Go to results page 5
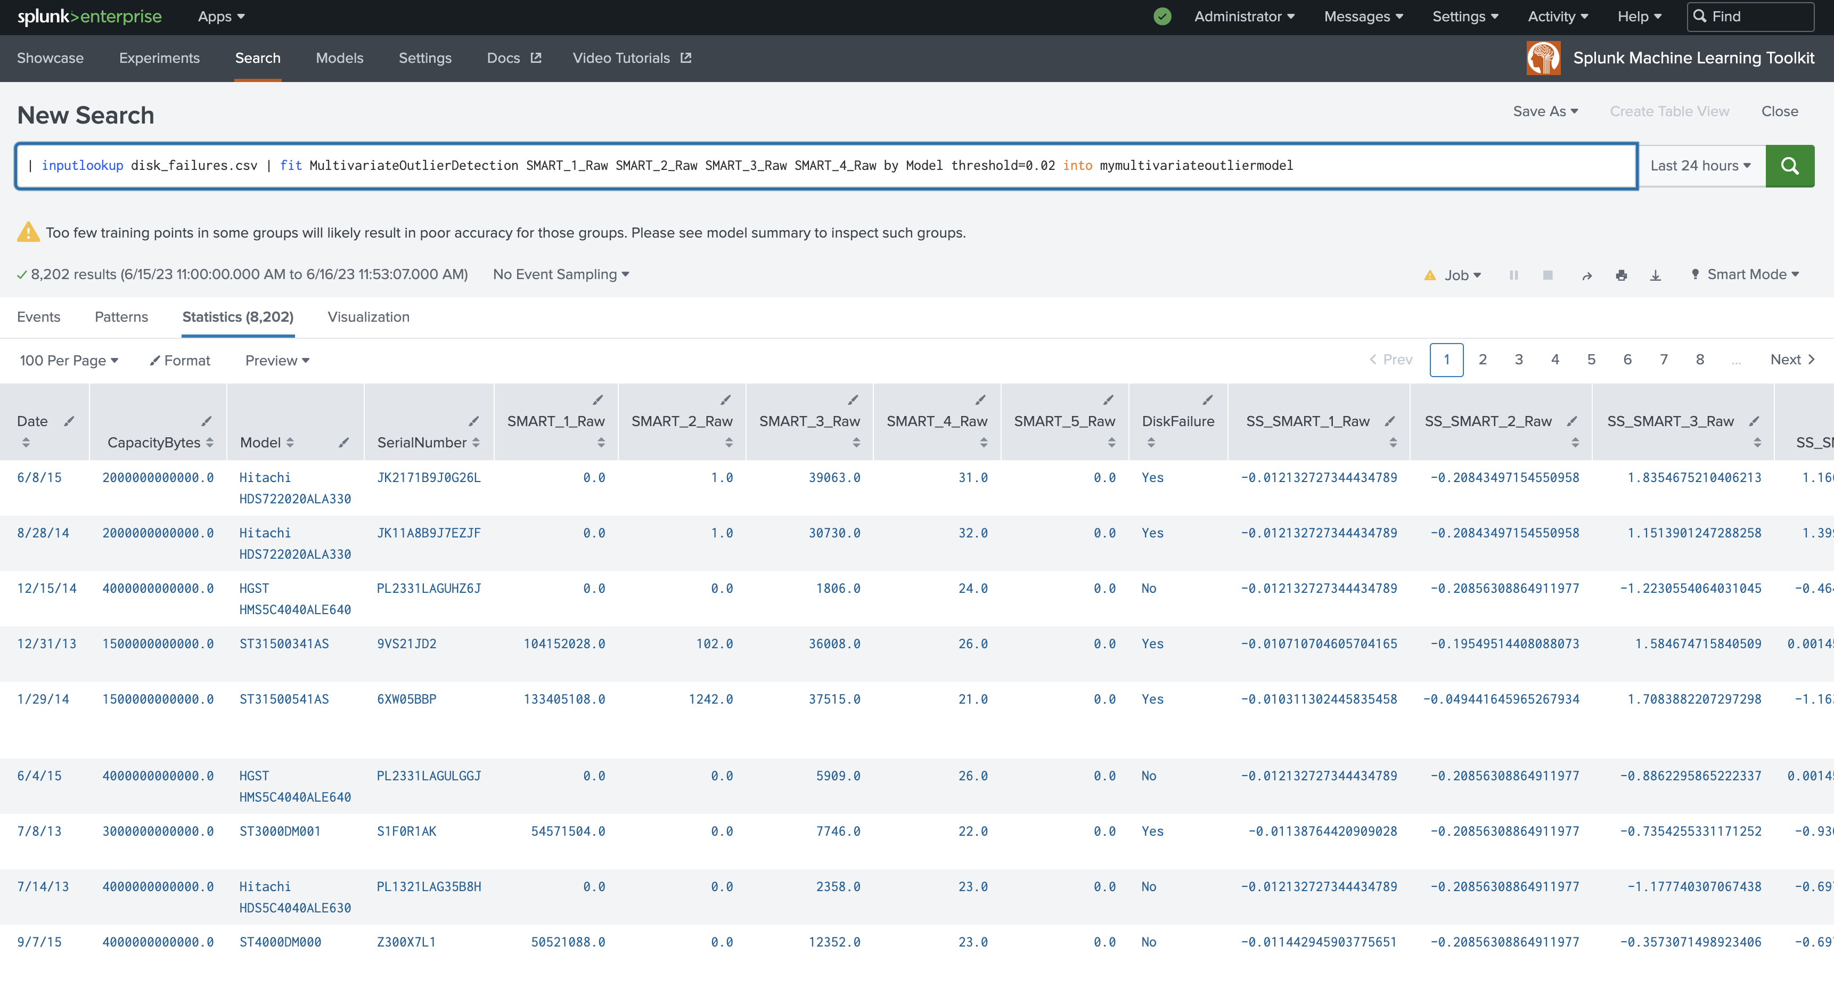The width and height of the screenshot is (1834, 995). 1591,360
